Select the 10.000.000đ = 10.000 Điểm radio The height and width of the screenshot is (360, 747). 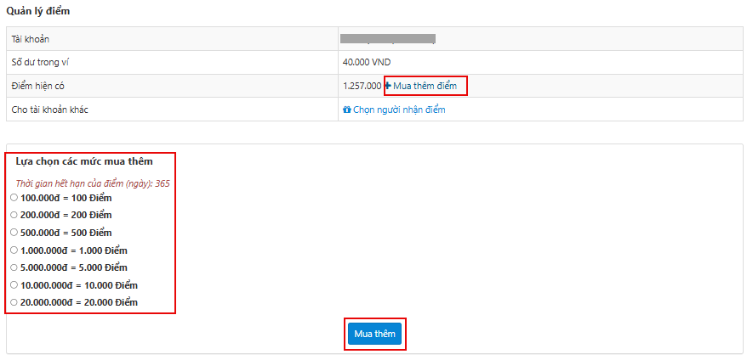point(14,285)
